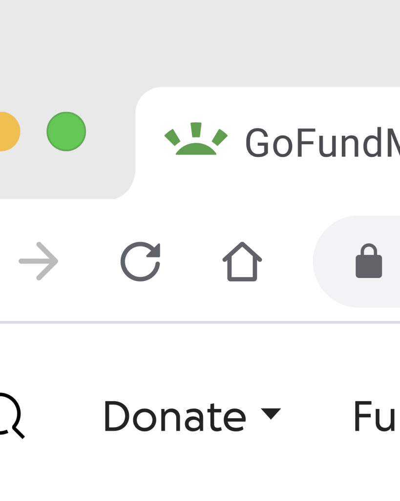Open the partially visible "Fu" menu

[x=377, y=416]
